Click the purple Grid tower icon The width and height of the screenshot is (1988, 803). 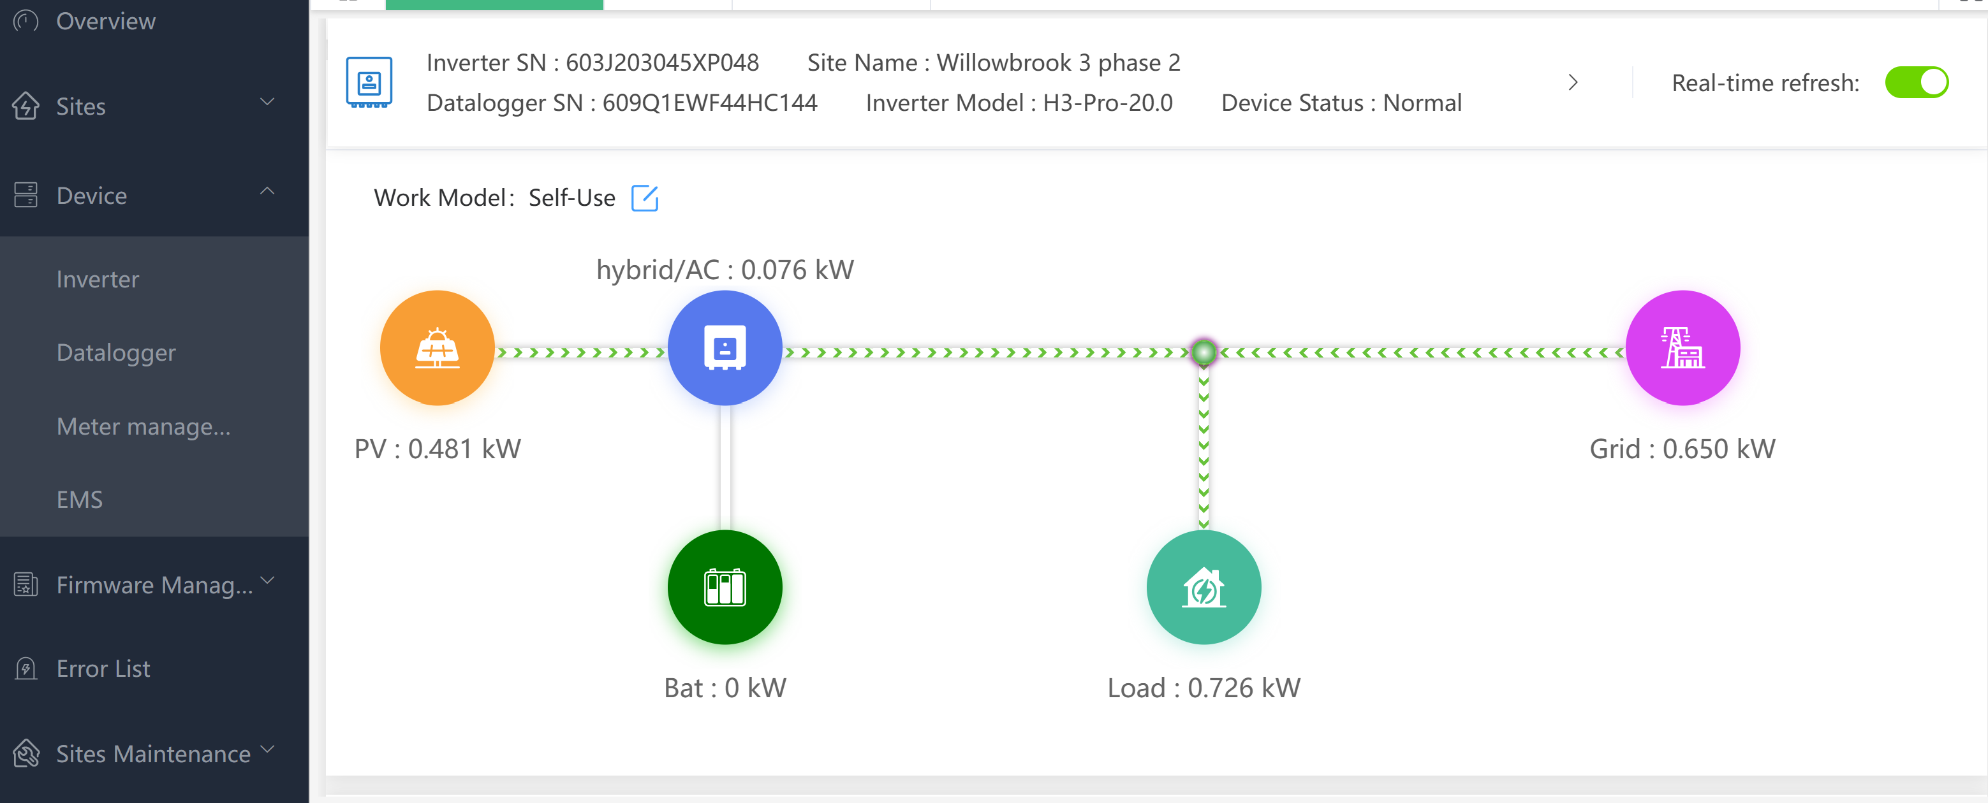click(1682, 348)
